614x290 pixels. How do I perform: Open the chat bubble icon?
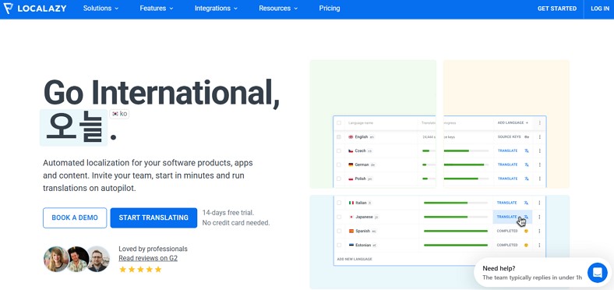point(597,272)
